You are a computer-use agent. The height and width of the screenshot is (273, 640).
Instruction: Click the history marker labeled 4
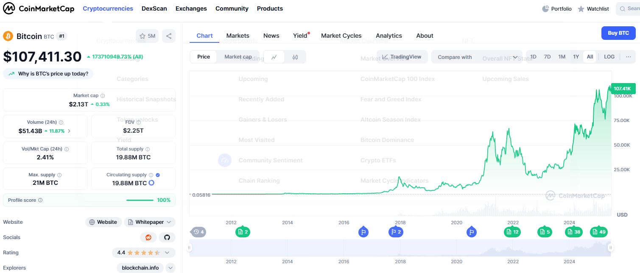pyautogui.click(x=198, y=232)
